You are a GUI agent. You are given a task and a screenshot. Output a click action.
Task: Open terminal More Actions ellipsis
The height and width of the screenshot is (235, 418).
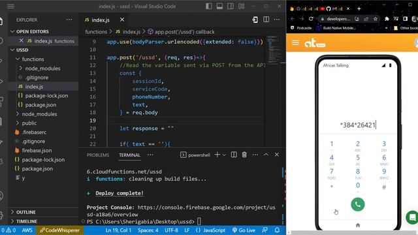click(x=255, y=155)
